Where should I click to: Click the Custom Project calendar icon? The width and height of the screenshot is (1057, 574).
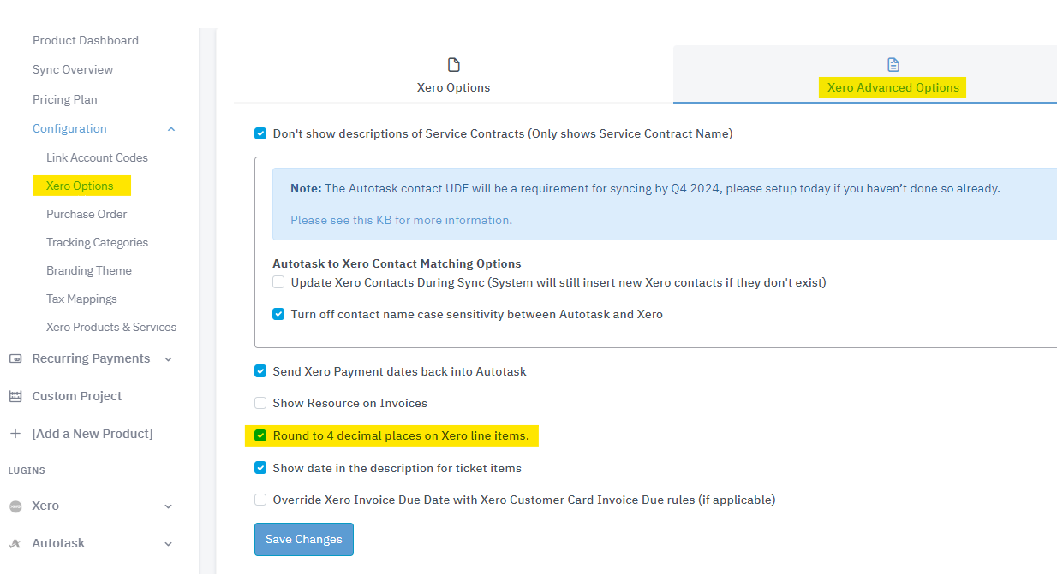(15, 395)
